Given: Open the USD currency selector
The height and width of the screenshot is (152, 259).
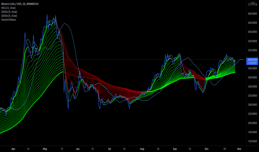Looking at the screenshot, I should (x=253, y=4).
